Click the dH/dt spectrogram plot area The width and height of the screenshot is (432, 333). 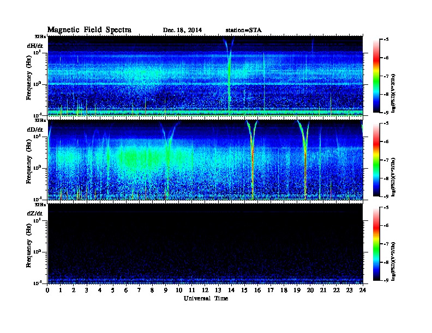pyautogui.click(x=205, y=76)
